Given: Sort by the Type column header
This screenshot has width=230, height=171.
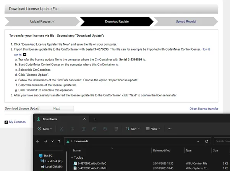Looking at the screenshot, I should tap(189, 150).
